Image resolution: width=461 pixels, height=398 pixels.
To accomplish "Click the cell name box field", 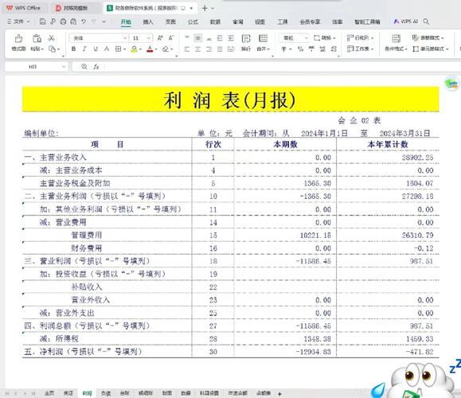I will pos(36,67).
